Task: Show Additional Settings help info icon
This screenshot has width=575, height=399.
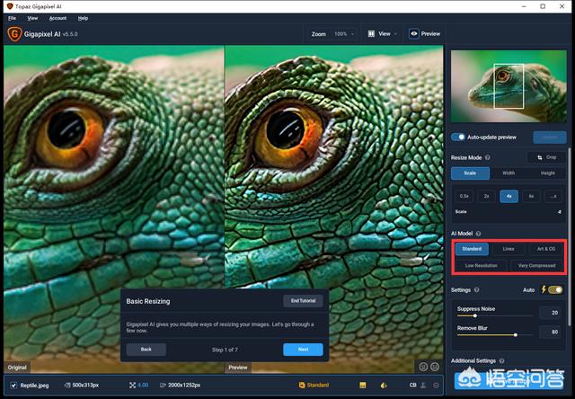Action: pos(501,361)
